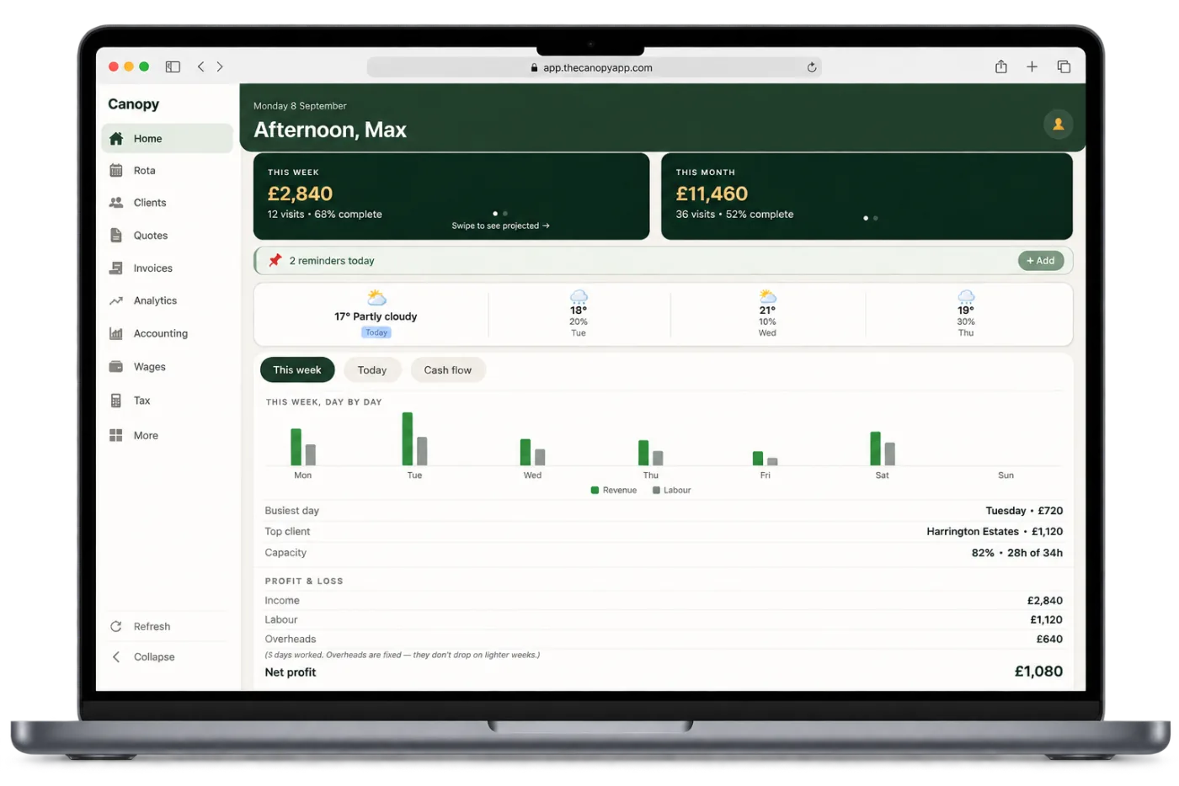Open Invoices via the receipt icon
This screenshot has height=786, width=1179.
(x=116, y=268)
